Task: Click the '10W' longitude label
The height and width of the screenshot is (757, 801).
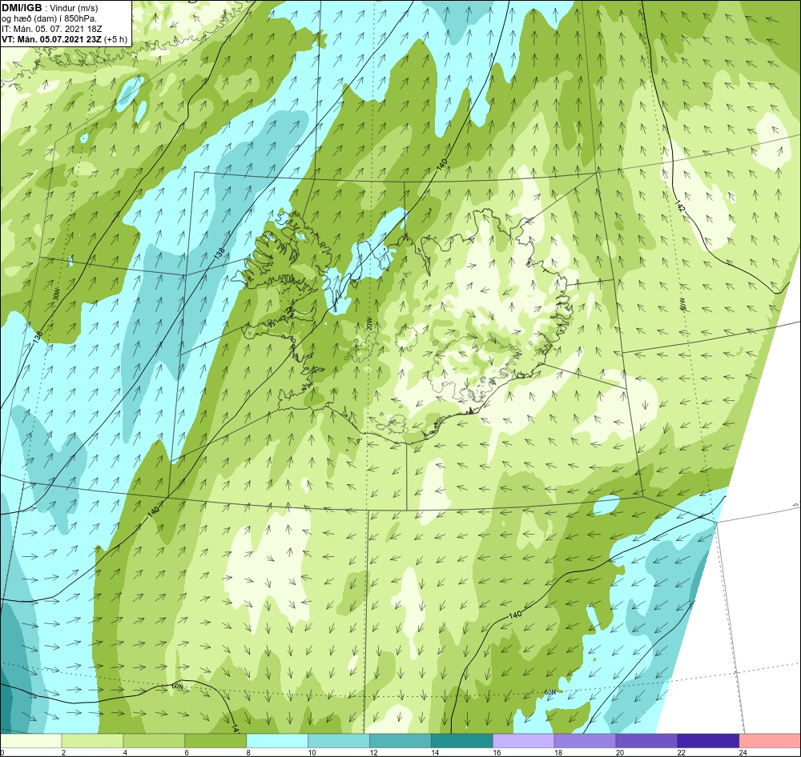Action: (x=682, y=305)
